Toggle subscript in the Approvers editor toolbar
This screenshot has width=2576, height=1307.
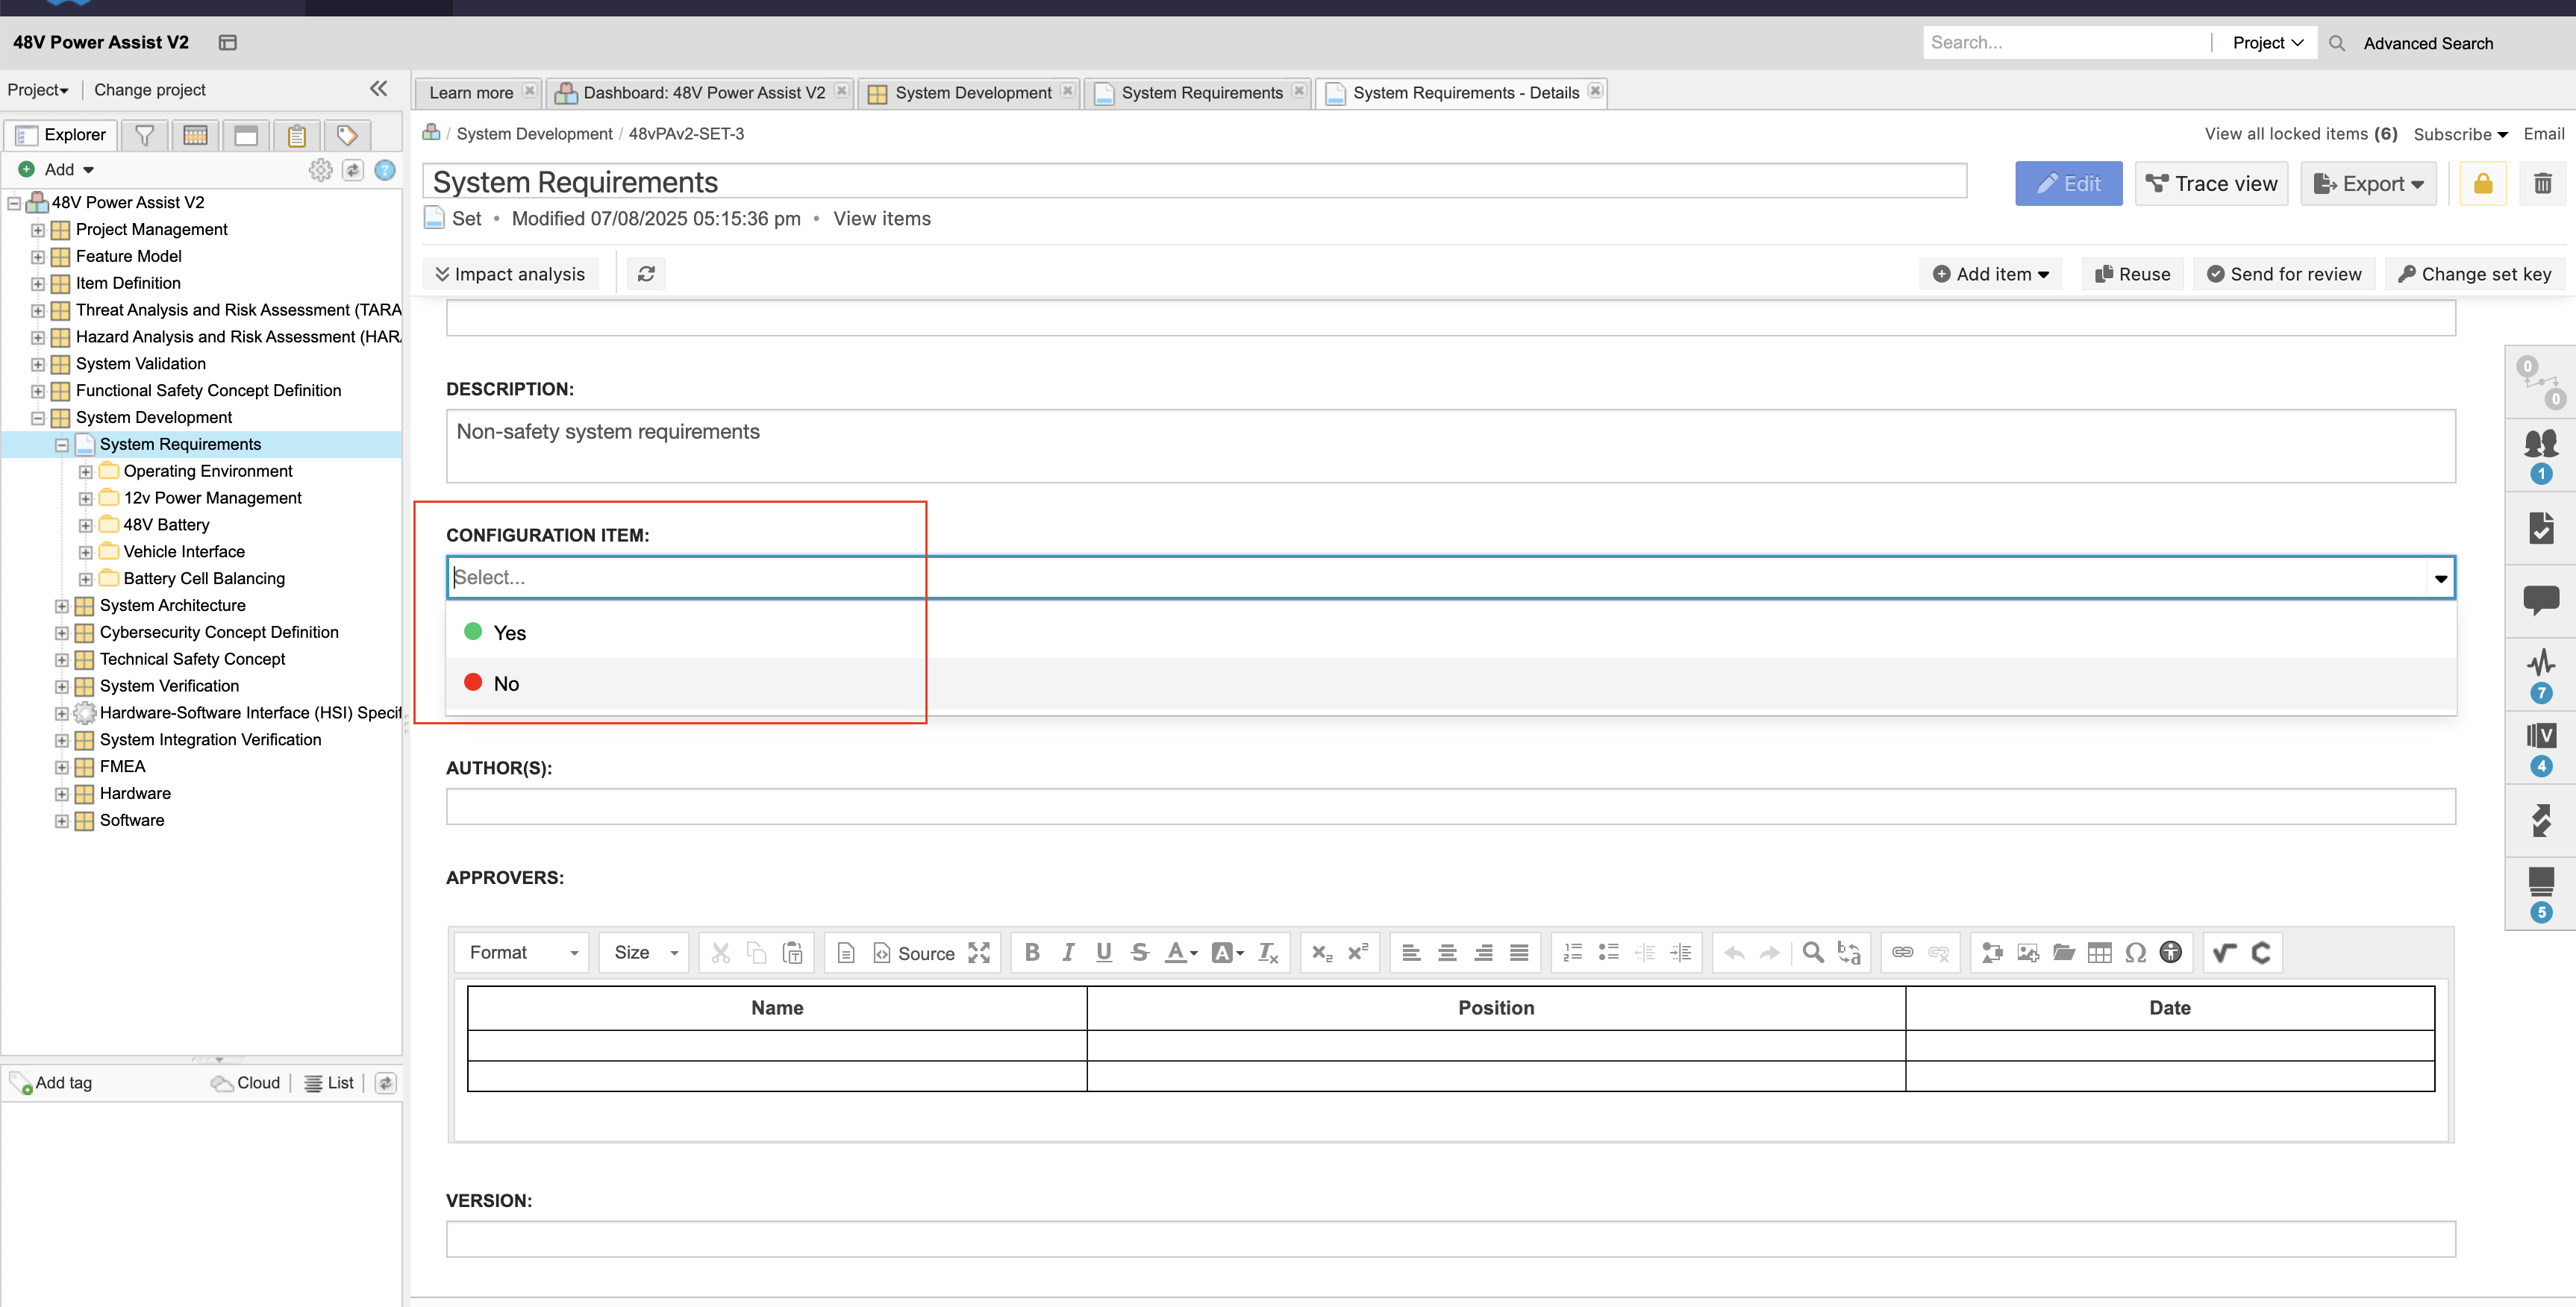[1322, 952]
